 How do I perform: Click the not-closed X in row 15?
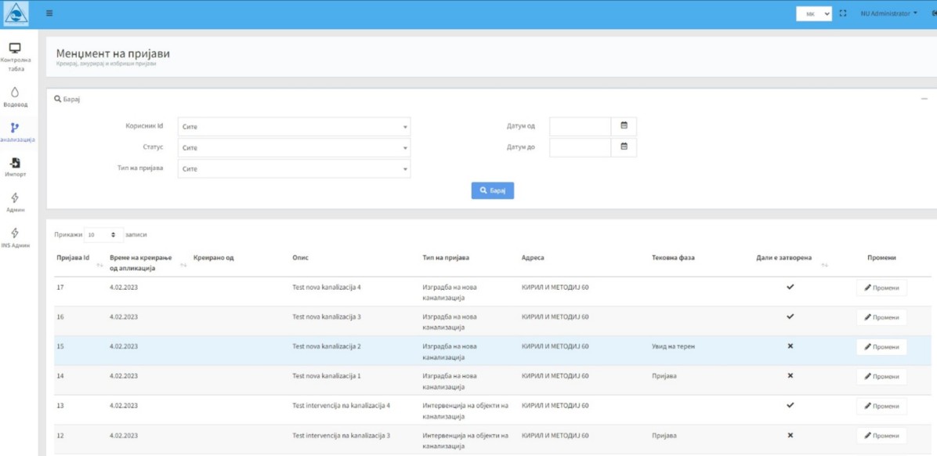click(x=790, y=346)
